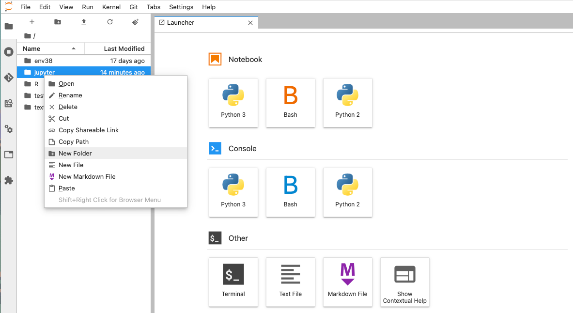
Task: Click Show Contextual Help card
Action: click(x=404, y=282)
